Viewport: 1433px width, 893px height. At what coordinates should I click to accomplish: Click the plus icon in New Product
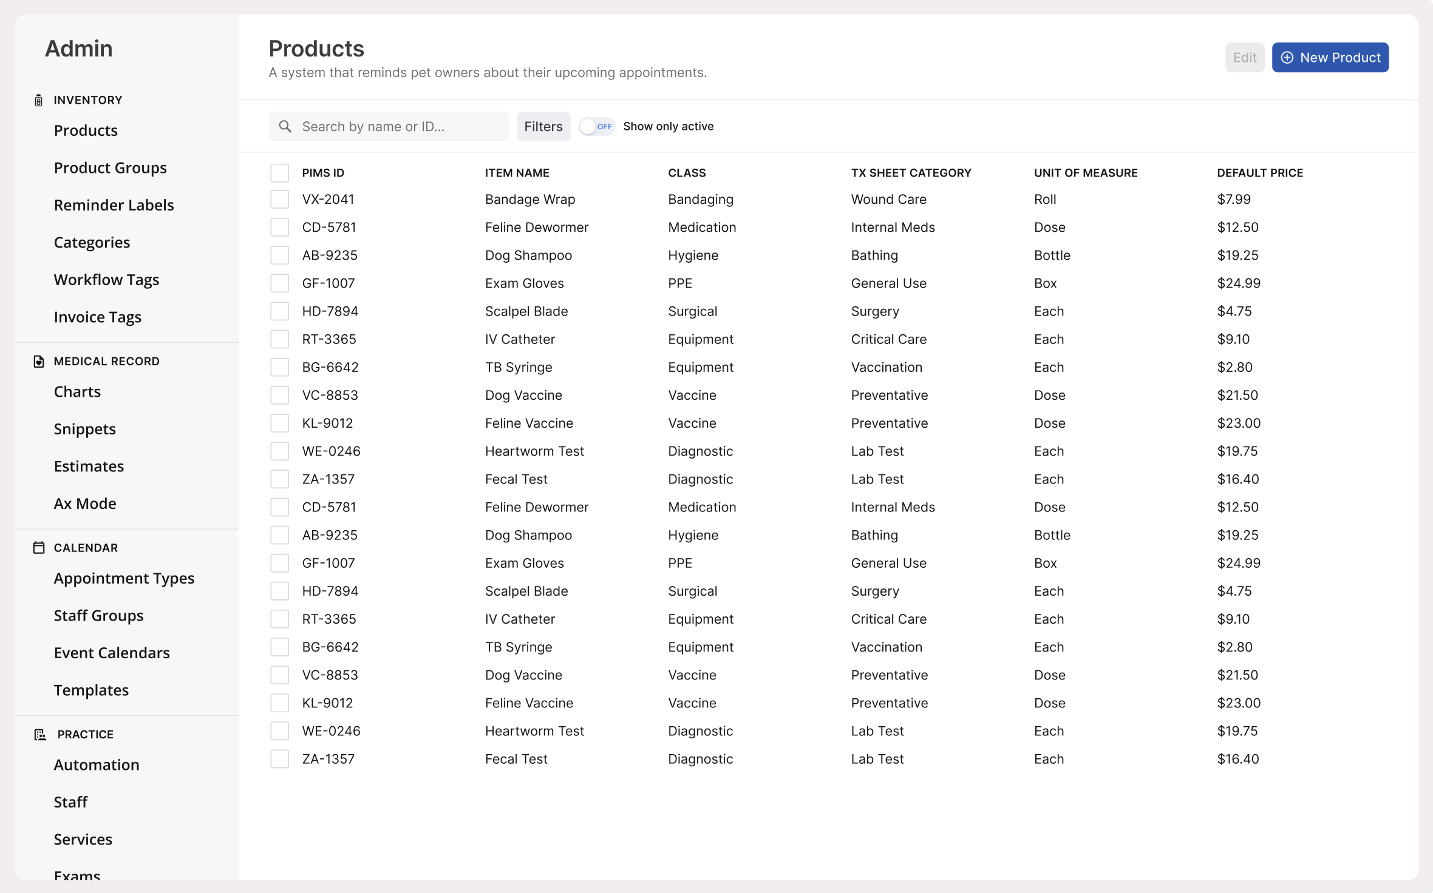click(x=1287, y=58)
